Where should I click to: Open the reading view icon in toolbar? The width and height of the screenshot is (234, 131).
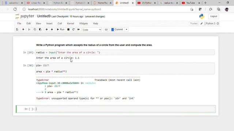tap(200, 9)
